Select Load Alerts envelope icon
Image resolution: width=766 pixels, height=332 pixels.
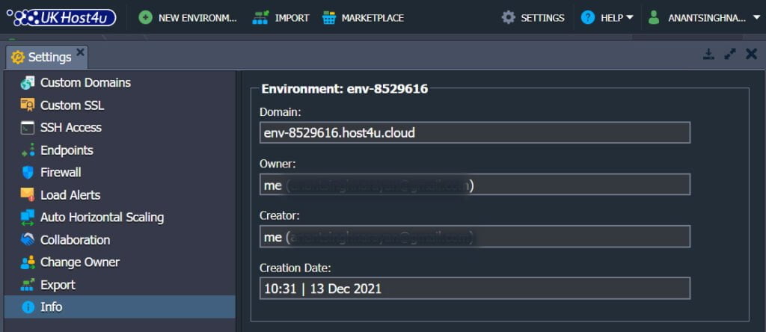coord(28,195)
